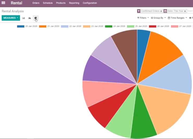
Task: Toggle 24 Jan 2020 legend entry
Action: (x=115, y=26)
